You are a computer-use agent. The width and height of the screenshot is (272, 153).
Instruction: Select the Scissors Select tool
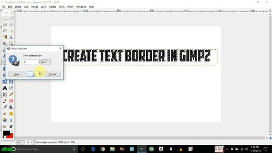tap(11, 37)
